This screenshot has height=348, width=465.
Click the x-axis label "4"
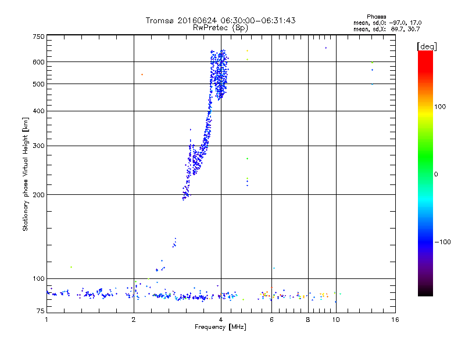[x=221, y=320]
